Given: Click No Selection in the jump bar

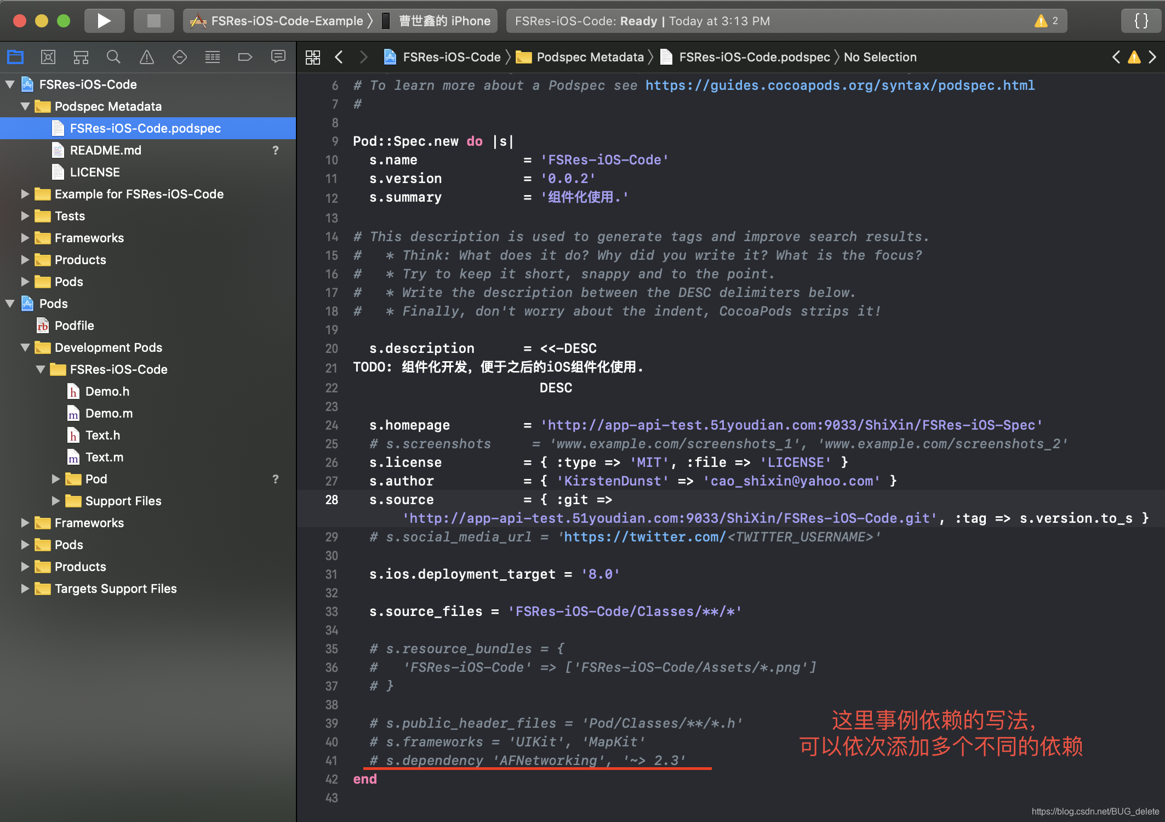Looking at the screenshot, I should [x=880, y=57].
